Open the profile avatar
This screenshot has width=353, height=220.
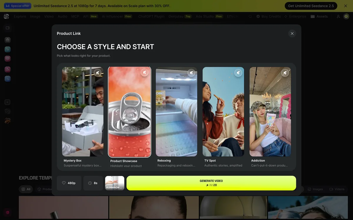346,16
